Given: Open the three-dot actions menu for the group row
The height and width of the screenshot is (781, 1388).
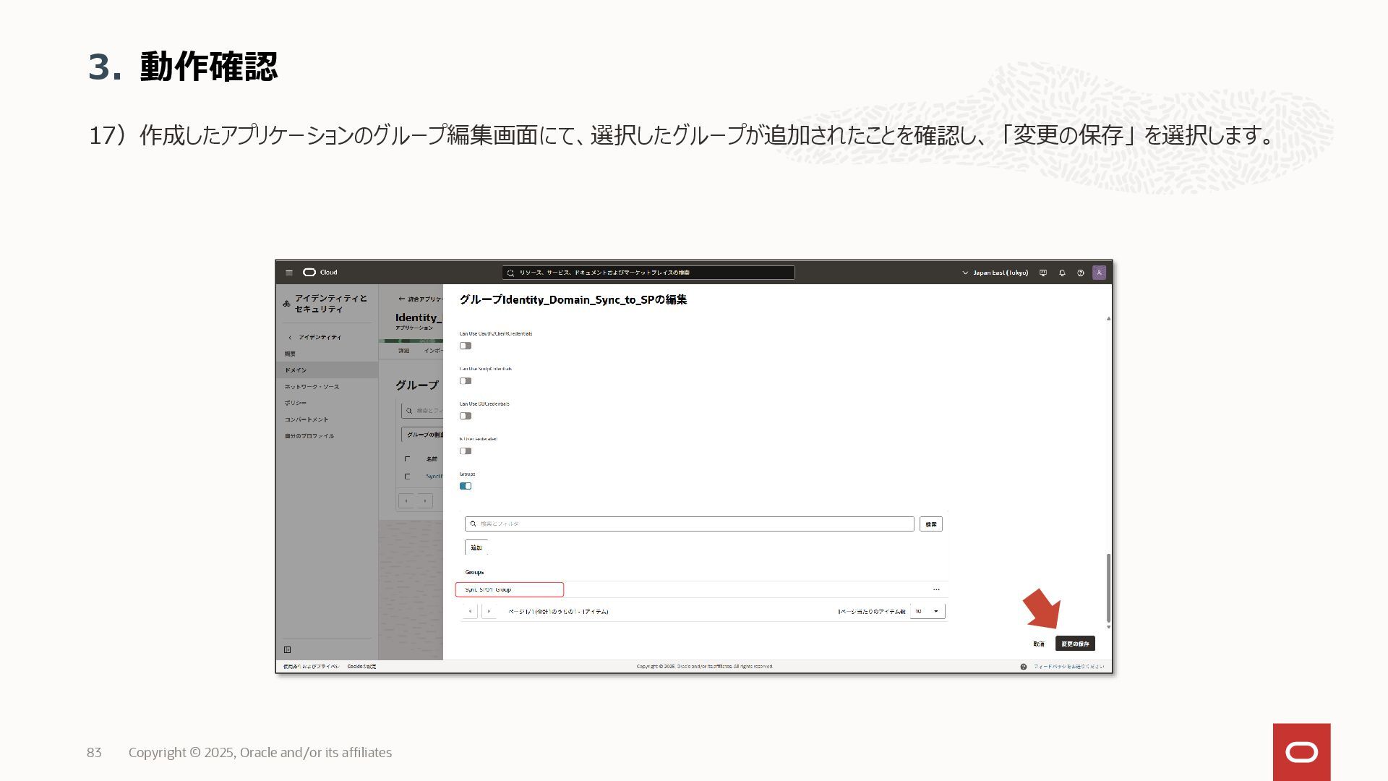Looking at the screenshot, I should (936, 589).
